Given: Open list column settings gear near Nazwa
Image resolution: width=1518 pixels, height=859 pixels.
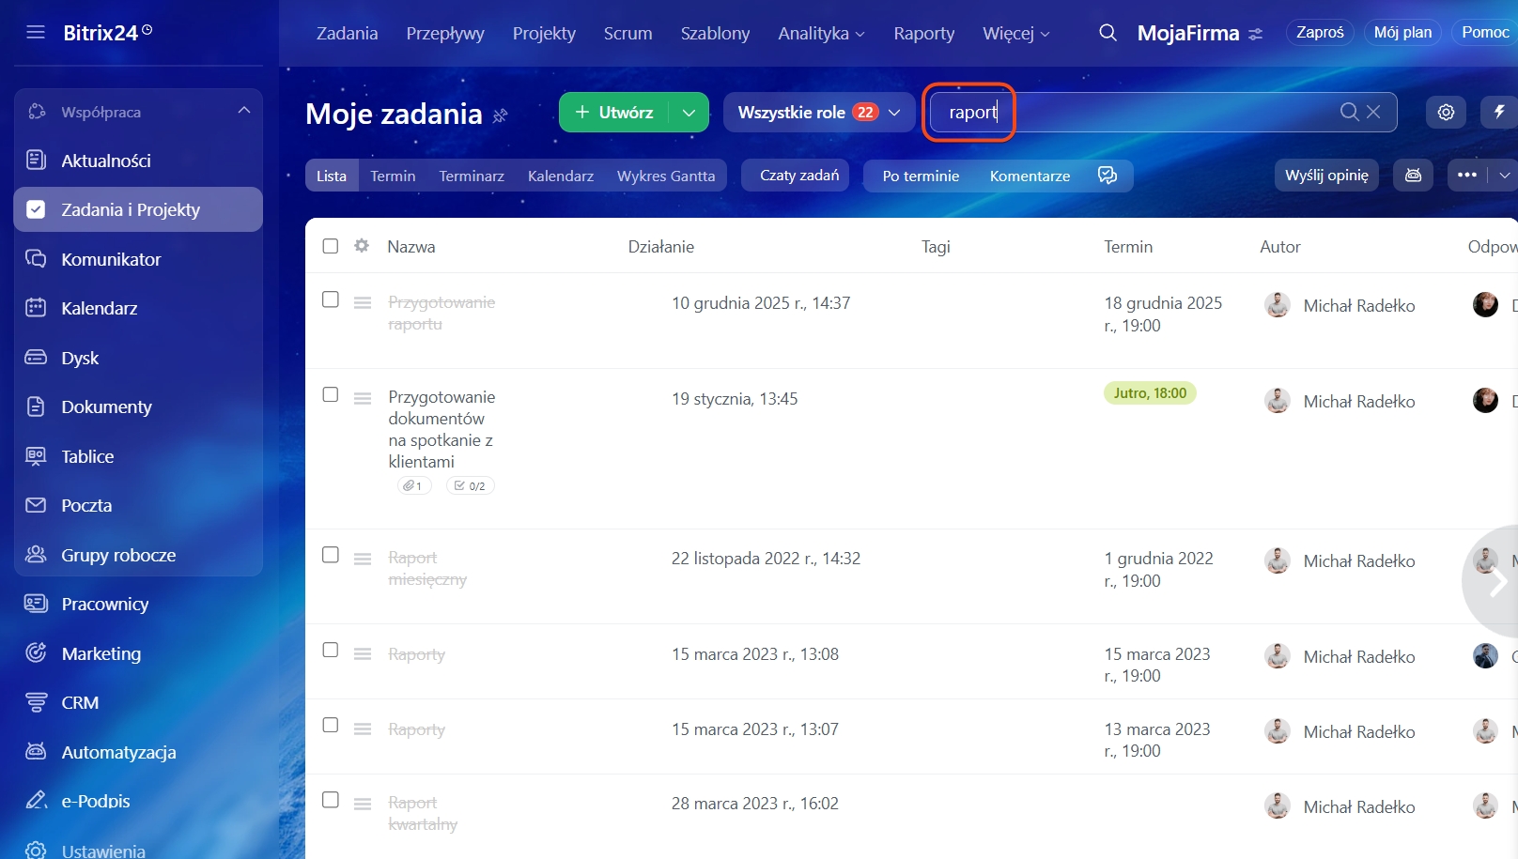Looking at the screenshot, I should coord(362,246).
